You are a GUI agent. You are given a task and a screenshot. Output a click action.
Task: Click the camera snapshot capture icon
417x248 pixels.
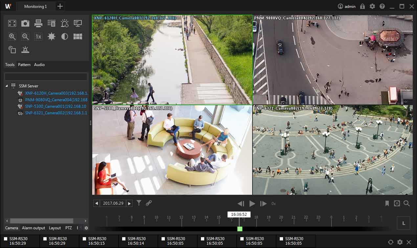pos(25,23)
